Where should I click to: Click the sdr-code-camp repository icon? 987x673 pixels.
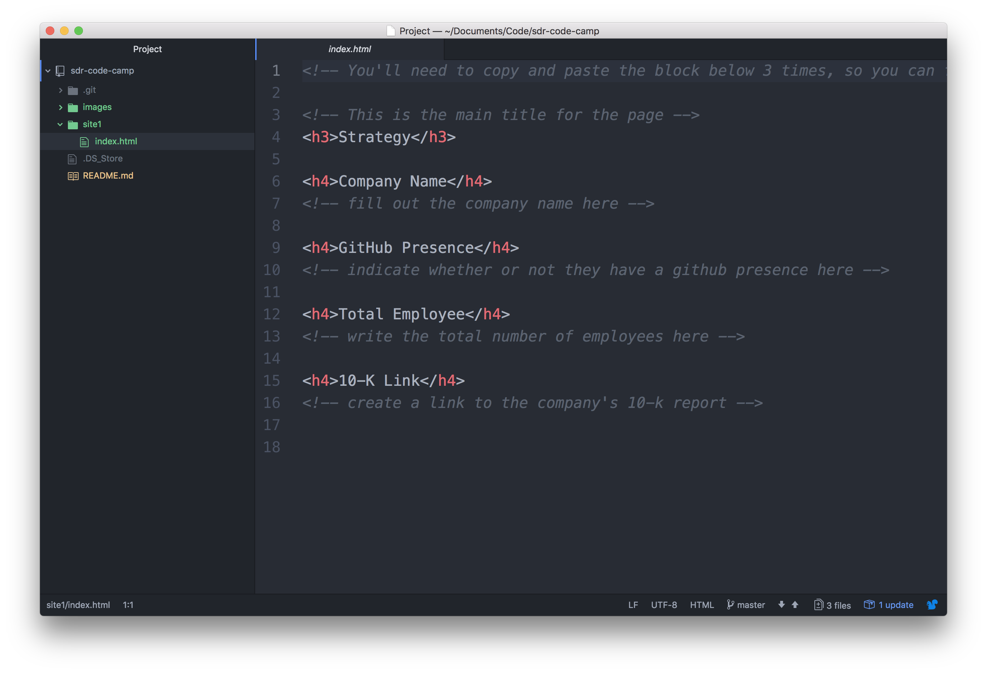click(60, 71)
